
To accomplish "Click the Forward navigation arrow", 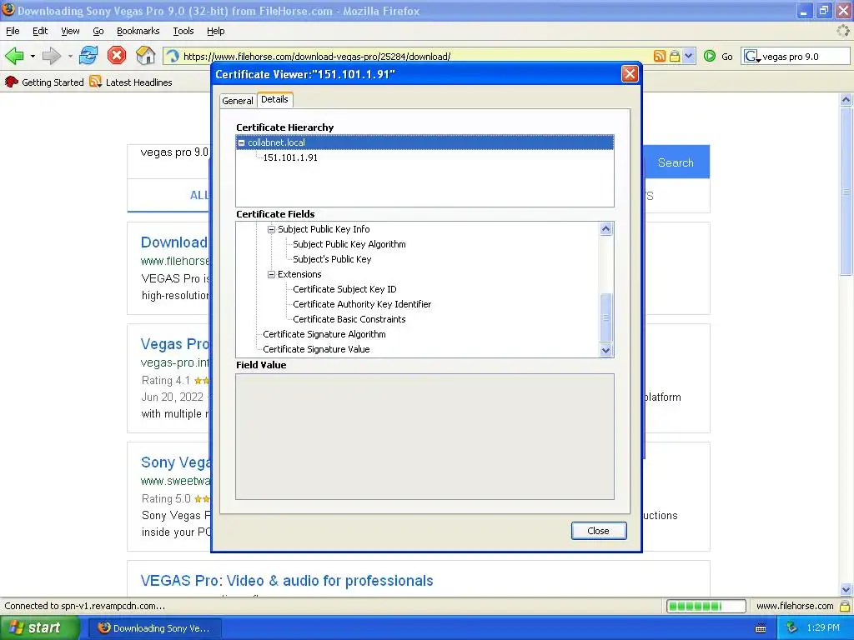I will (x=51, y=56).
